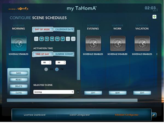Click the Schedule Enabled label
This screenshot has height=123, width=164.
[18, 54]
